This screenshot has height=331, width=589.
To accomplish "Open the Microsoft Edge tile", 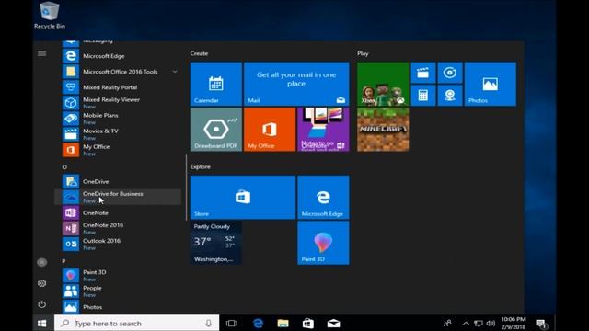I will tap(323, 198).
